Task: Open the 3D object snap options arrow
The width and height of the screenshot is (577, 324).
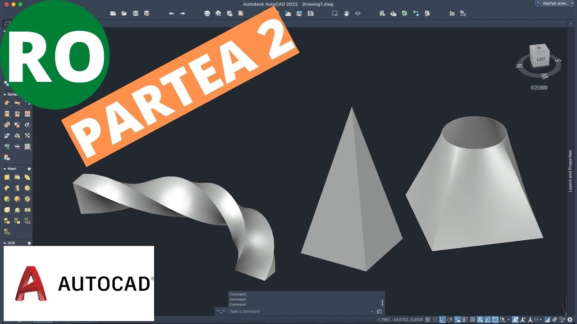Action: click(508, 319)
